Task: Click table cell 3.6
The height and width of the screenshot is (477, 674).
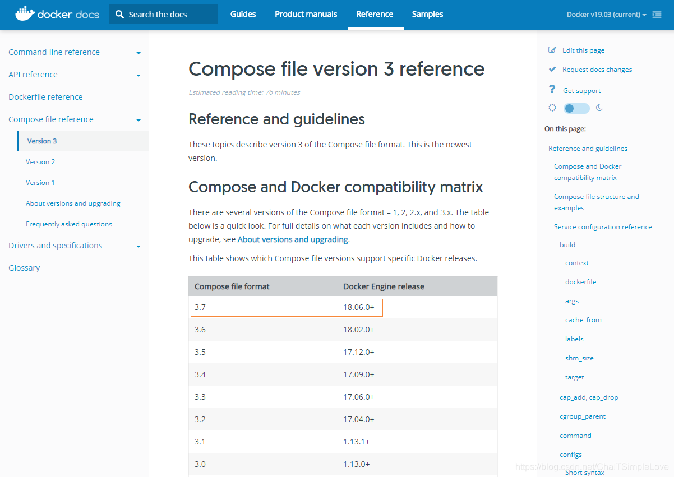Action: [x=200, y=330]
